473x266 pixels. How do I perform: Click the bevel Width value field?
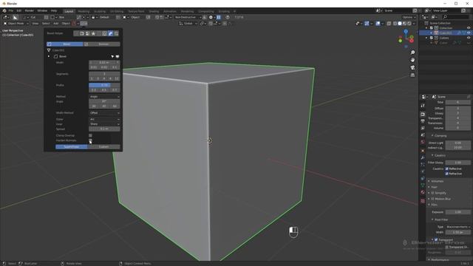pos(104,62)
